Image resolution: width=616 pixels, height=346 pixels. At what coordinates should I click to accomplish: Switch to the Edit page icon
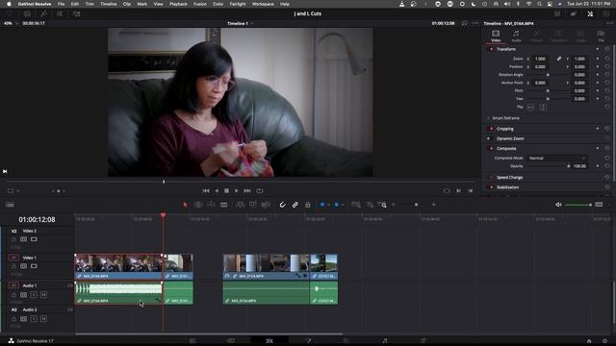(x=269, y=341)
